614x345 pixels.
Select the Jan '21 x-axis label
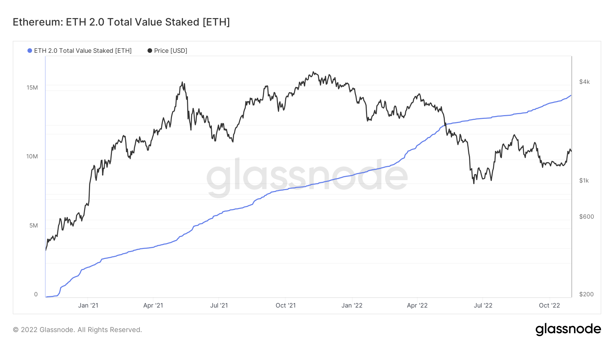[88, 305]
